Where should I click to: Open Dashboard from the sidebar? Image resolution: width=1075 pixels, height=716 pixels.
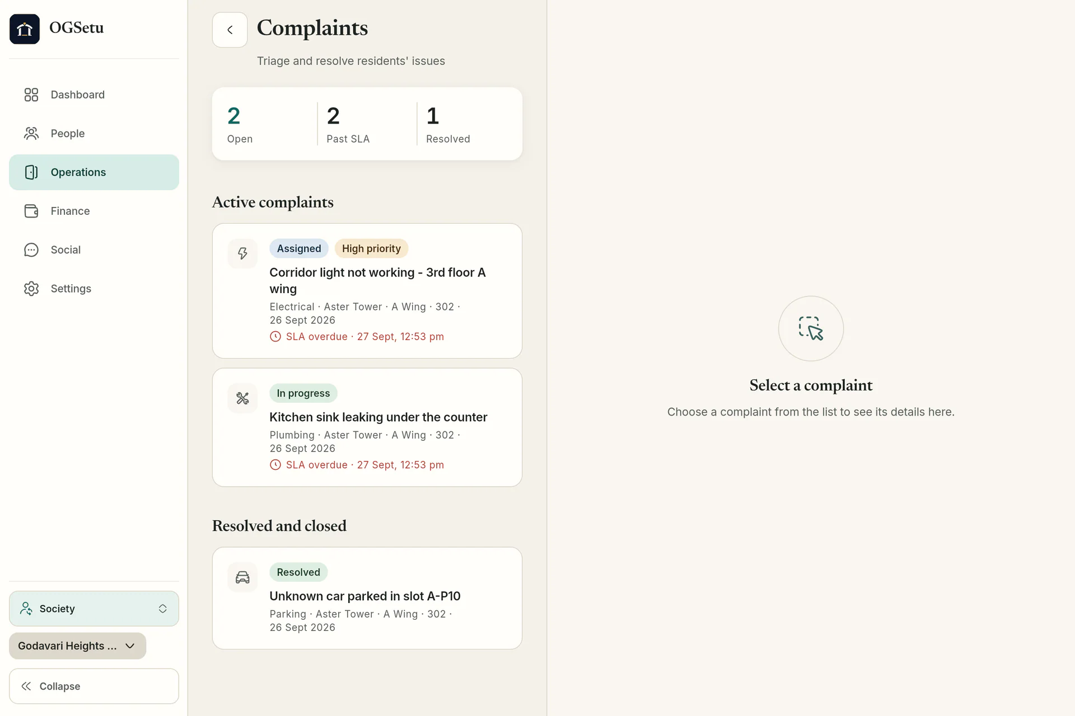tap(94, 95)
